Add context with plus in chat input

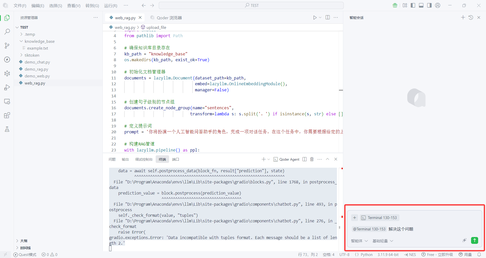[x=355, y=218]
